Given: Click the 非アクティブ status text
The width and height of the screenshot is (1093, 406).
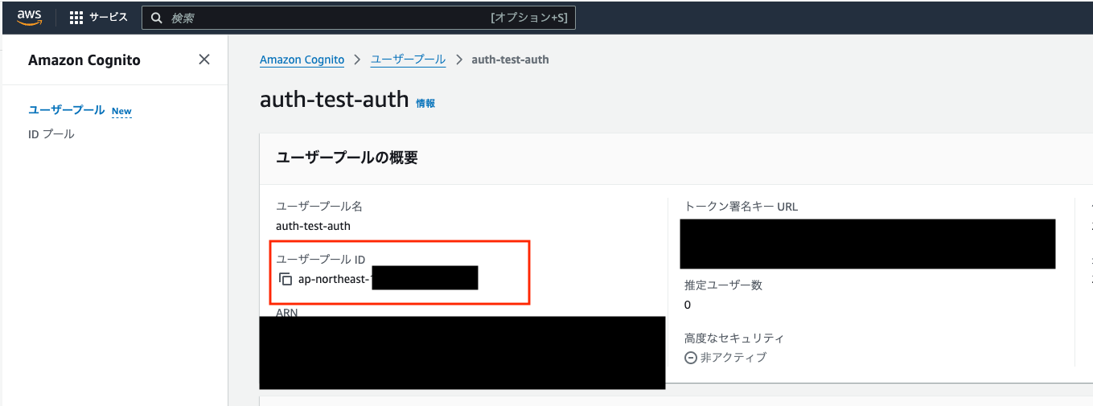Looking at the screenshot, I should (733, 358).
